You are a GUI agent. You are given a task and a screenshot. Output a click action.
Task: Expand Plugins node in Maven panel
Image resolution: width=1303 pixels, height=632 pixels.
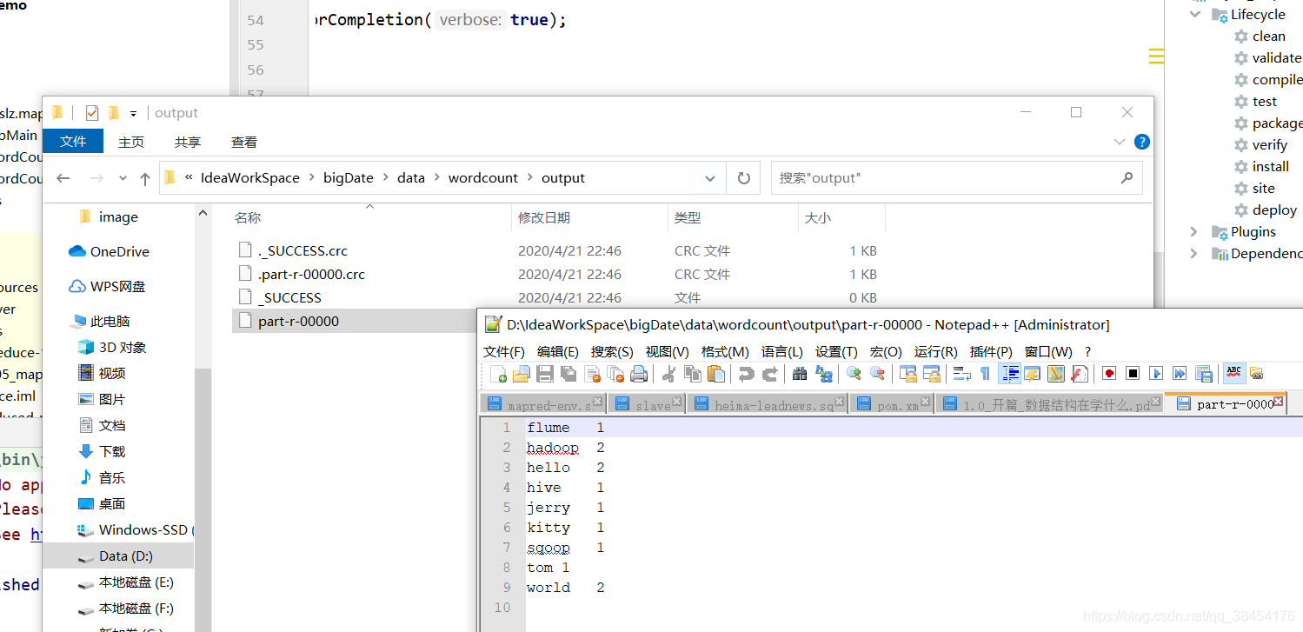point(1194,232)
